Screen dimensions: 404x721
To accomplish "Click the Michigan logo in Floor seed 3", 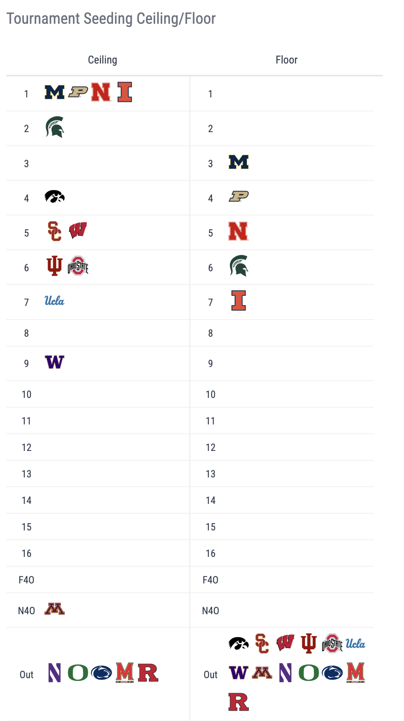I will pyautogui.click(x=239, y=162).
